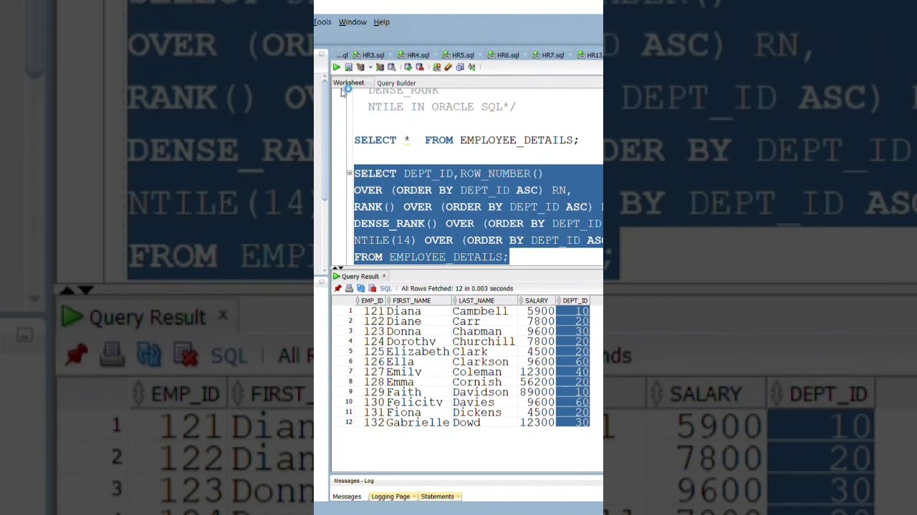The width and height of the screenshot is (917, 515).
Task: Open the Explain Plan dropdown arrow
Action: coord(370,67)
